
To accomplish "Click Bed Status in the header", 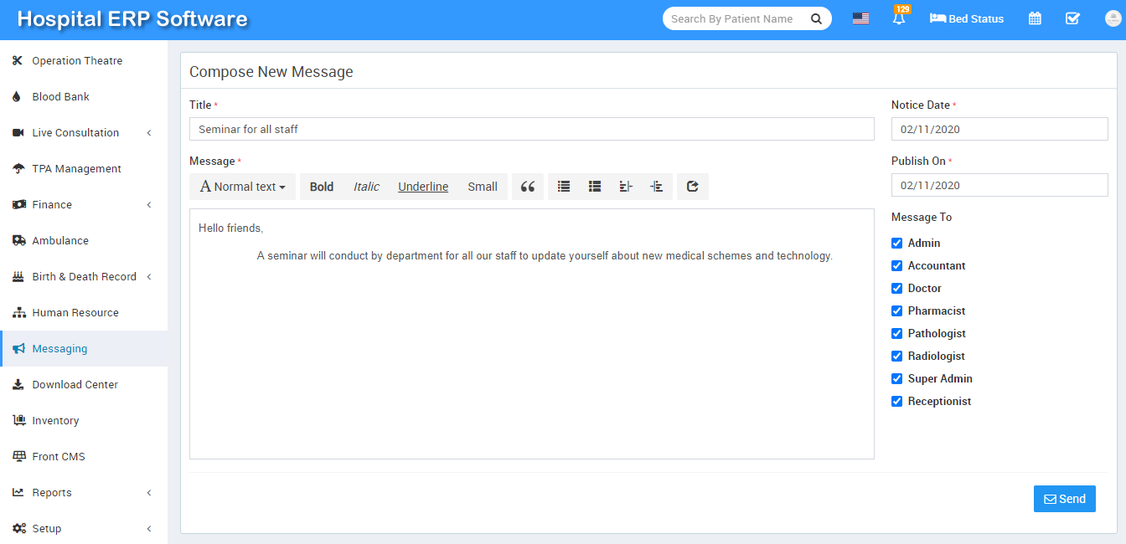I will click(967, 18).
